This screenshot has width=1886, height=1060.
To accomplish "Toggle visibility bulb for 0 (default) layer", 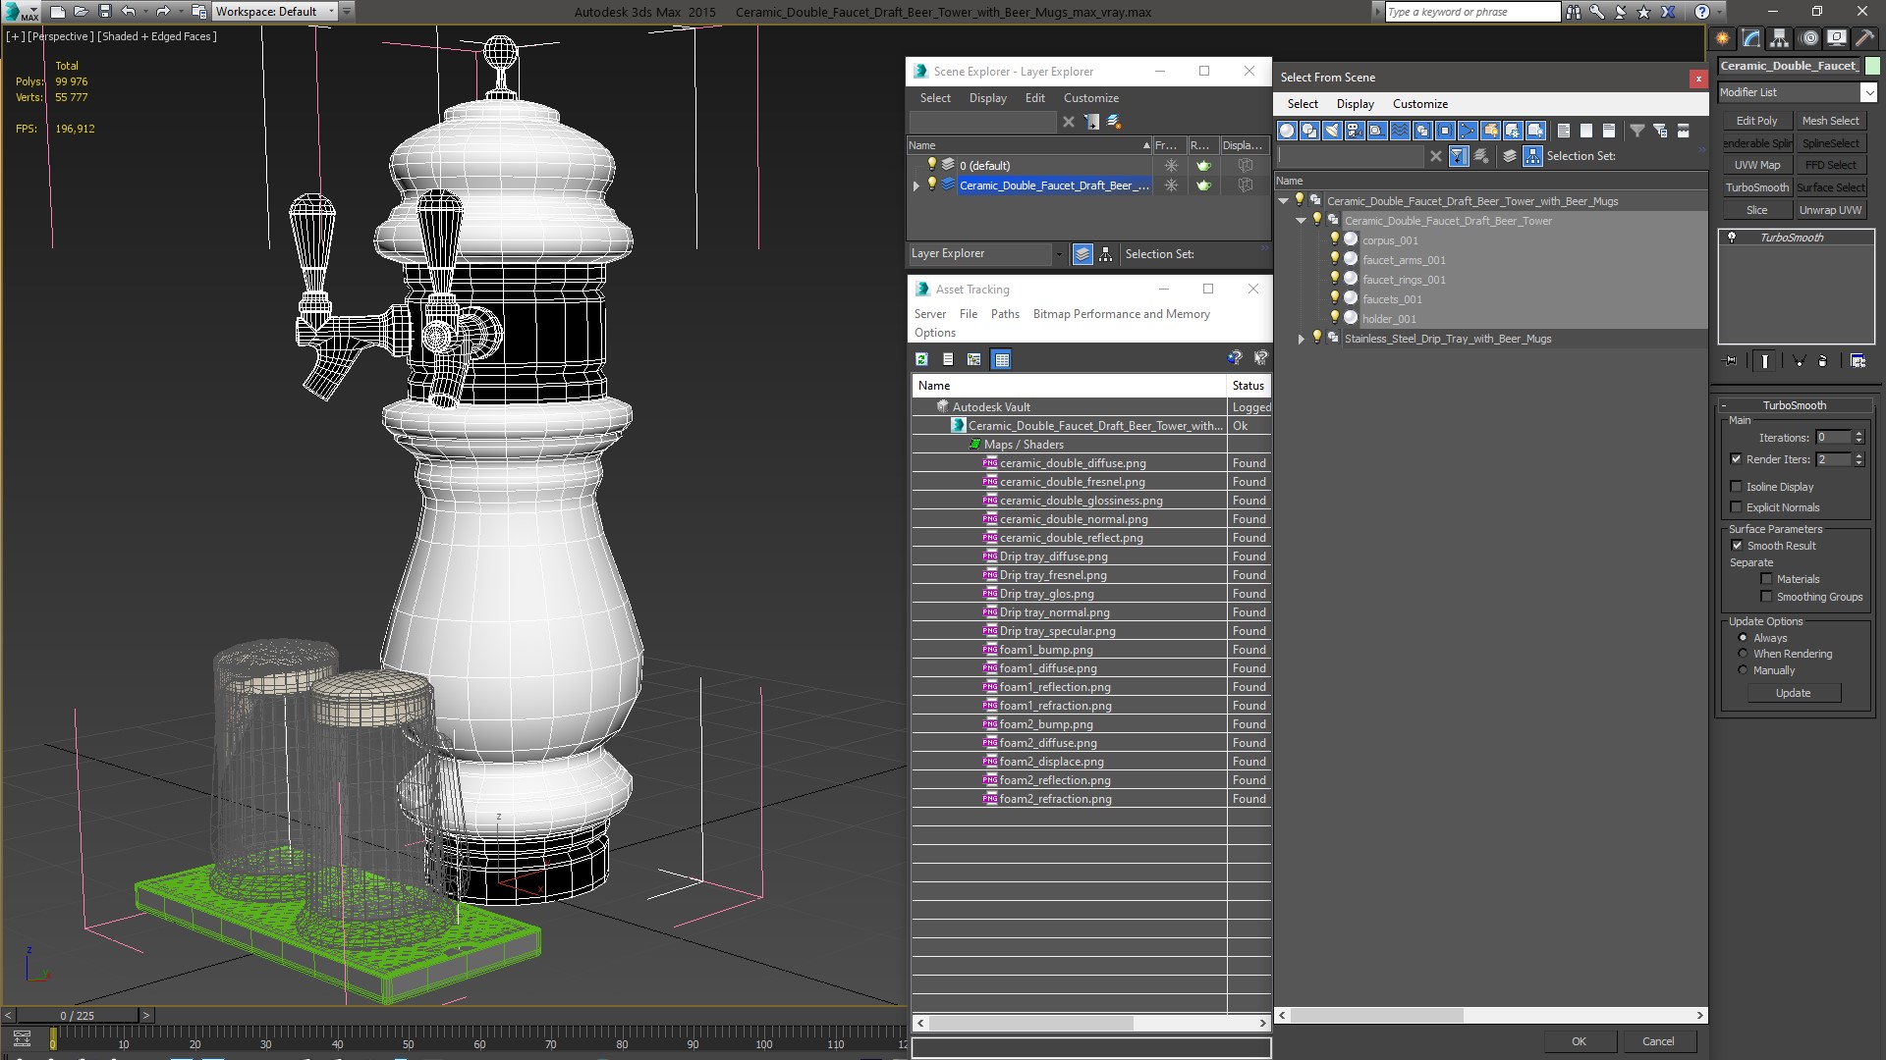I will pyautogui.click(x=931, y=165).
